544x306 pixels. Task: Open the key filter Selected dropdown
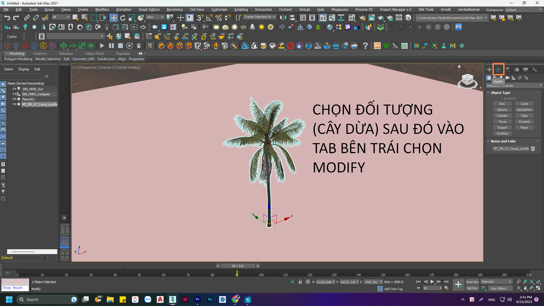click(x=496, y=282)
